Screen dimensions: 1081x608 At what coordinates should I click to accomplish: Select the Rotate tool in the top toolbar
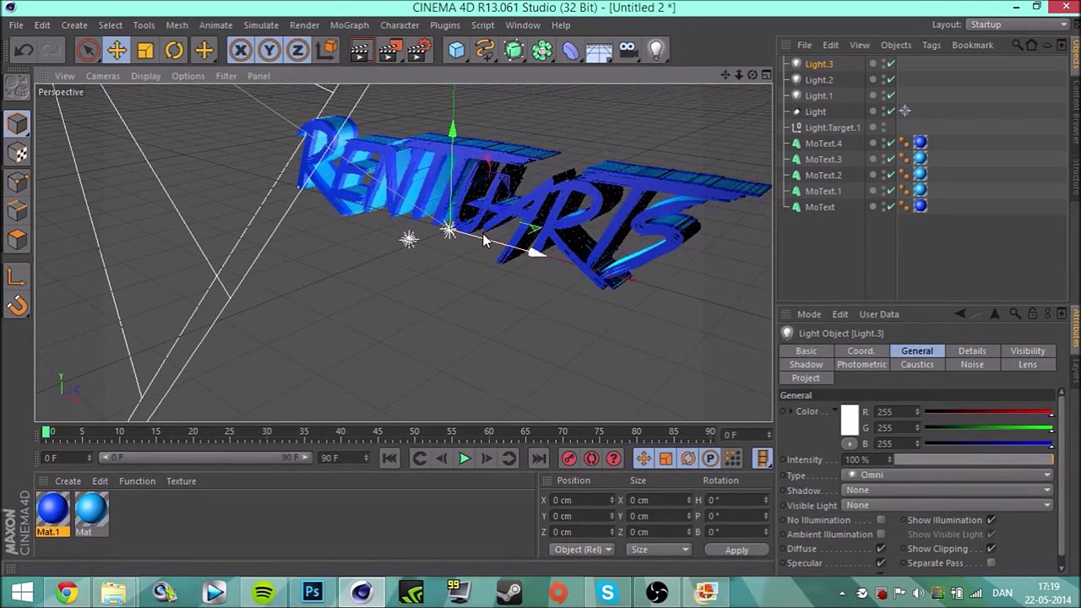[x=174, y=50]
